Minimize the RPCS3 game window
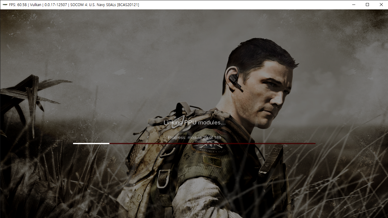The height and width of the screenshot is (218, 388). 353,5
